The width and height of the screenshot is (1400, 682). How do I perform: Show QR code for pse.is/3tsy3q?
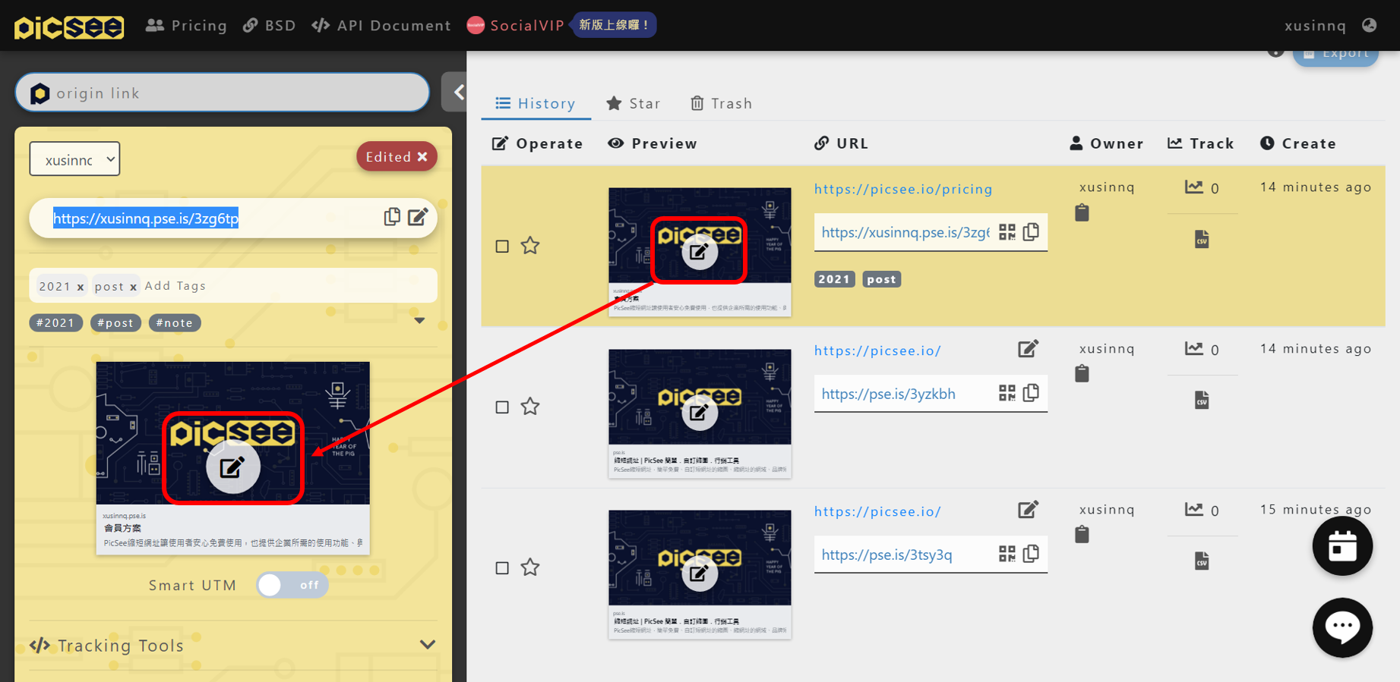point(1007,554)
